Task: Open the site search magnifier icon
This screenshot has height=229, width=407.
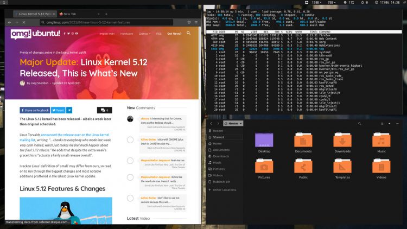Action: [x=188, y=33]
